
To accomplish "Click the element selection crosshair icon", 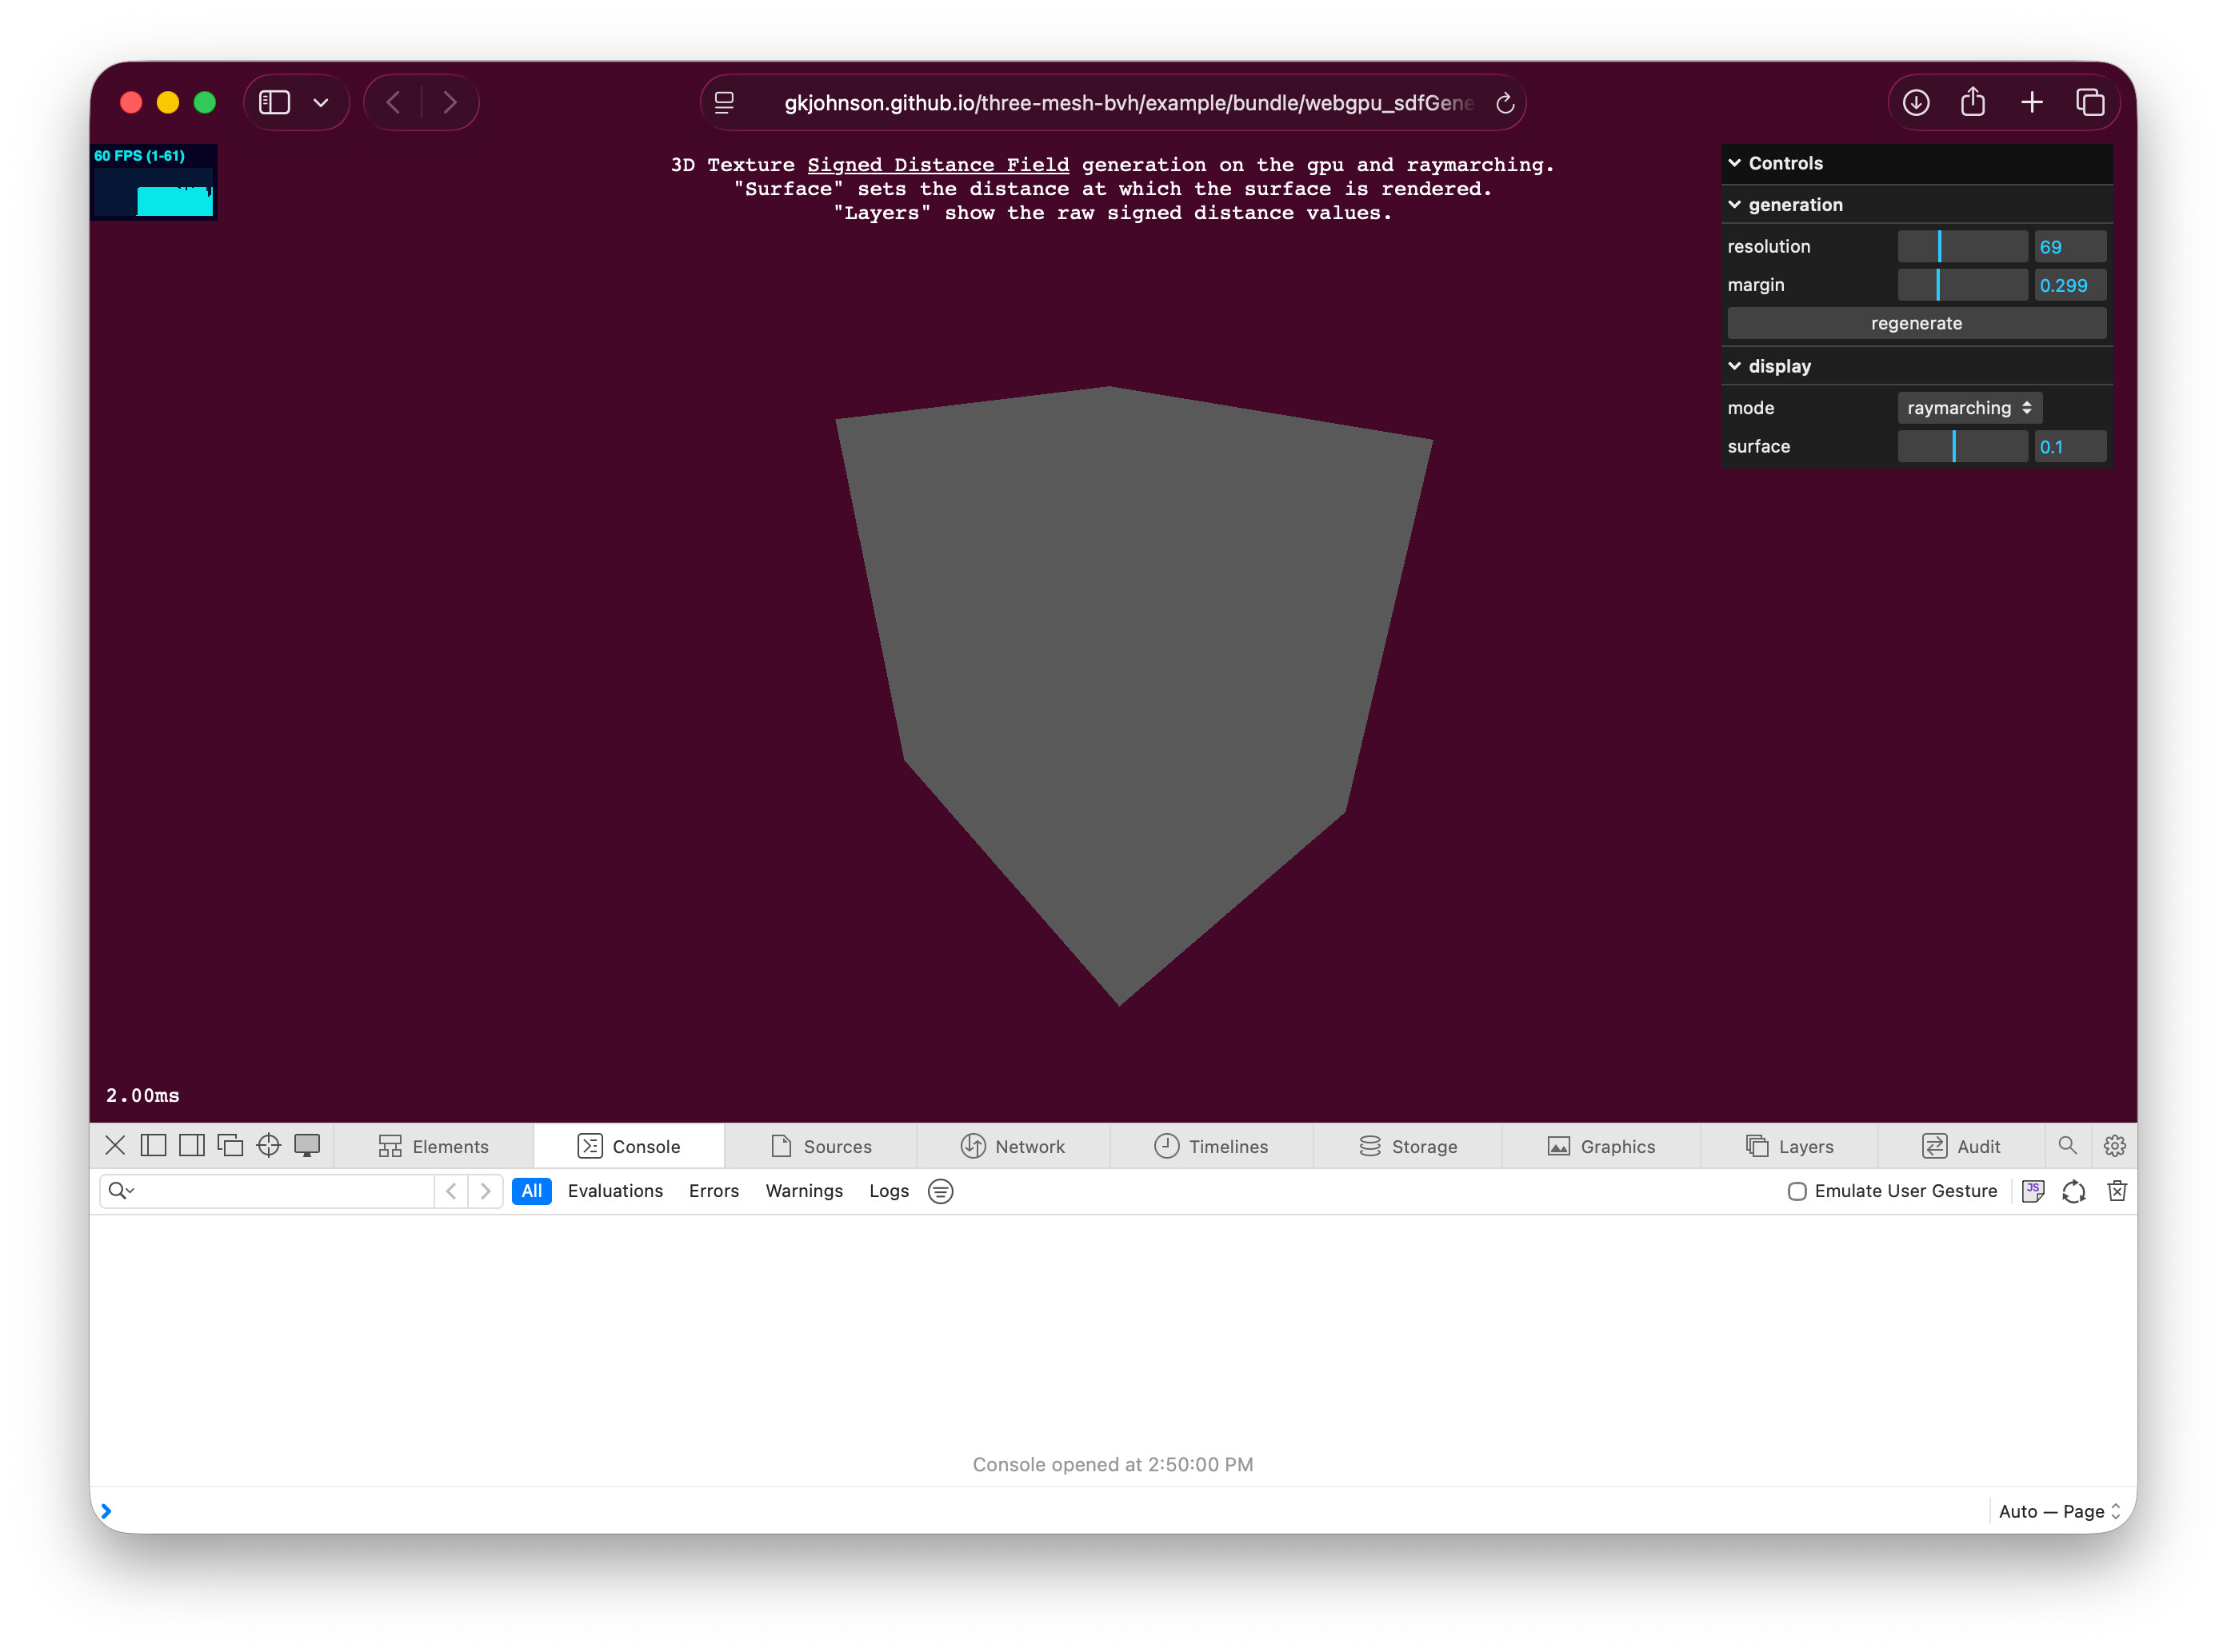I will click(268, 1146).
